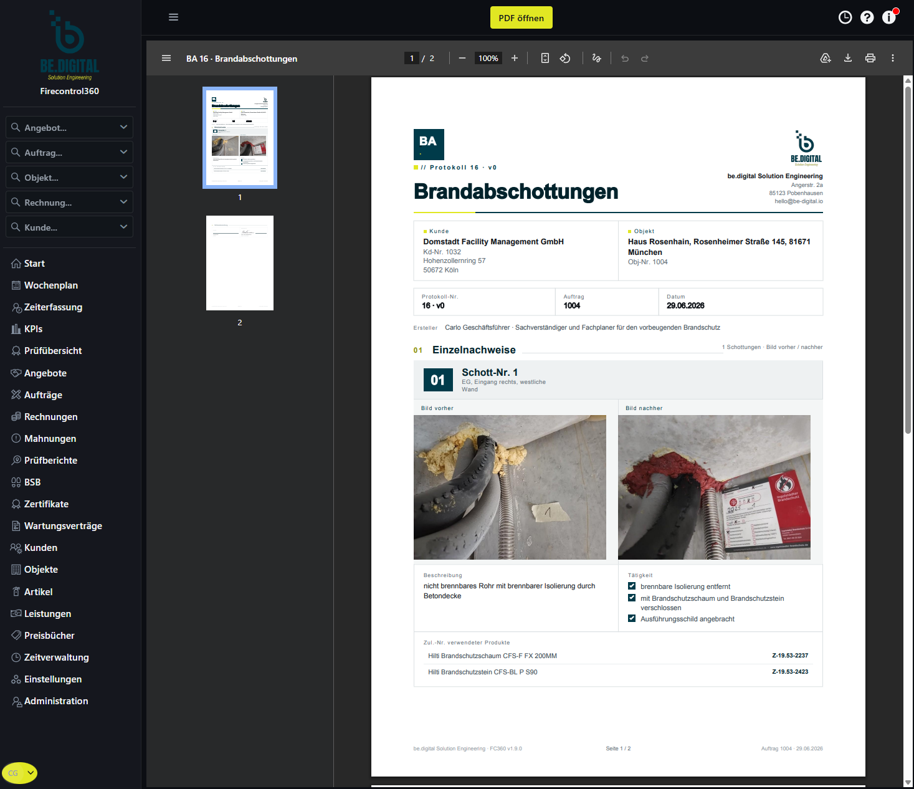Print the PDF document
Image resolution: width=914 pixels, height=789 pixels.
870,58
